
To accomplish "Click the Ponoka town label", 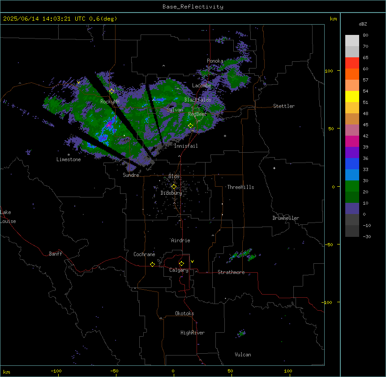I will (215, 61).
